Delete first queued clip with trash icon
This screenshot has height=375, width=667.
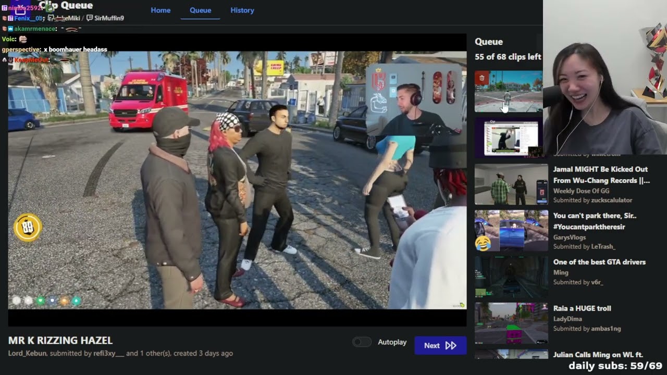pos(482,78)
